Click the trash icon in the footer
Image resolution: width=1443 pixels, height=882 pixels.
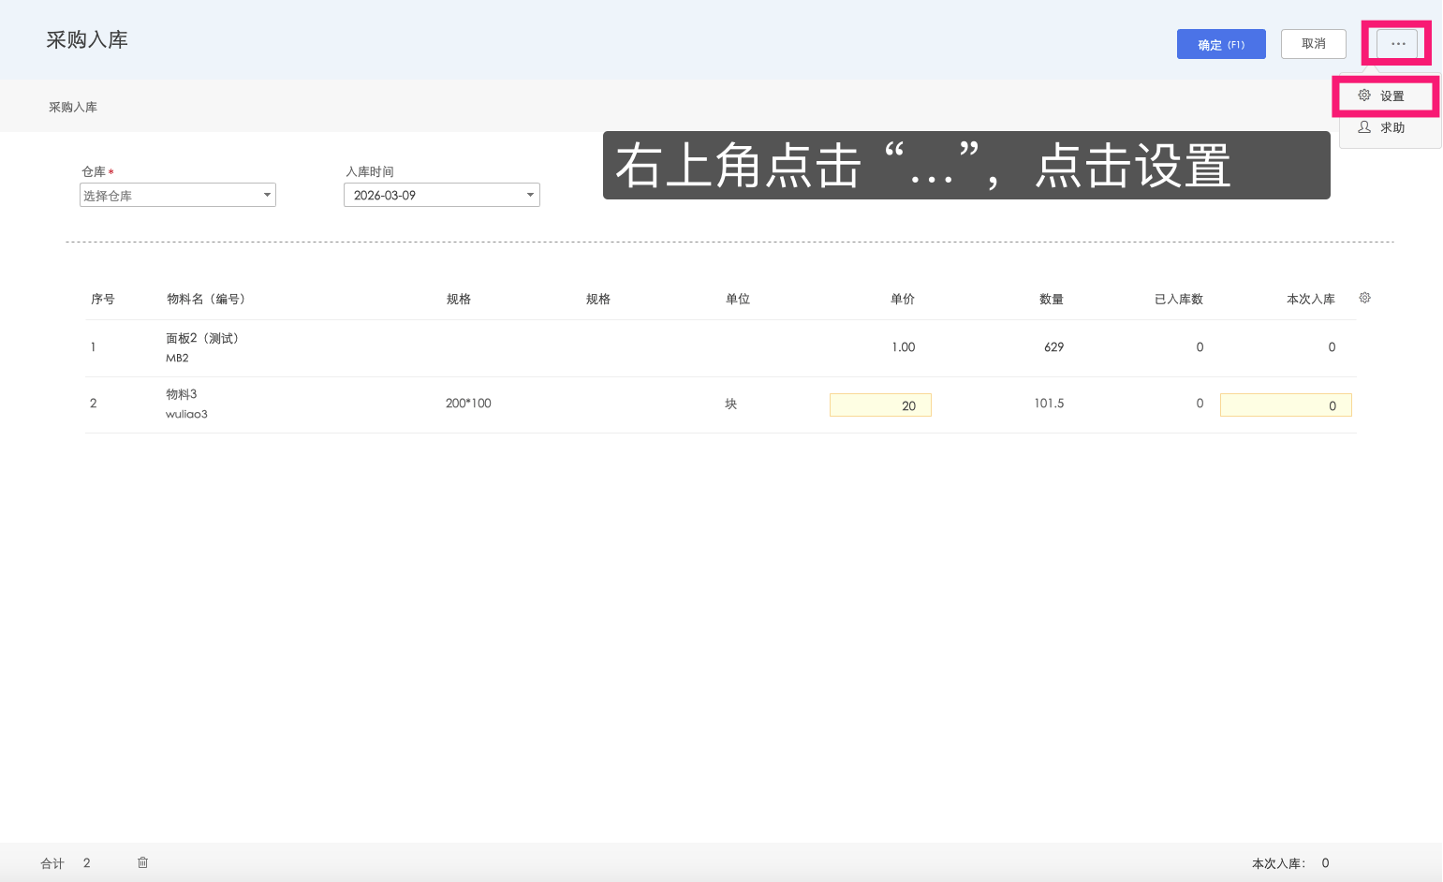142,862
